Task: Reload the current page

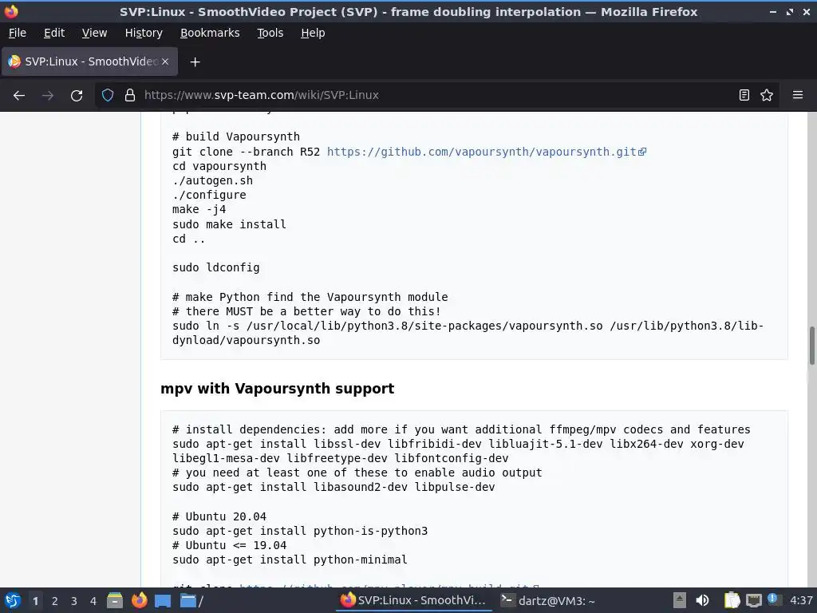Action: point(77,96)
